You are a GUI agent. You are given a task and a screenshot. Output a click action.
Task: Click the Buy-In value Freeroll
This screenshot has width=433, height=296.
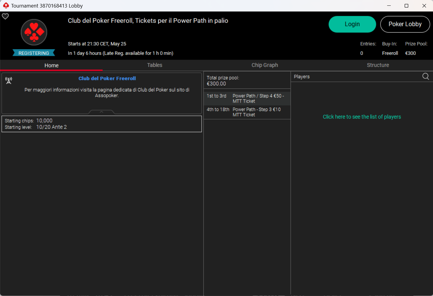click(x=390, y=53)
